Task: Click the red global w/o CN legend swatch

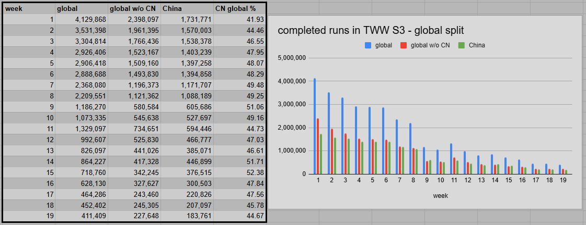Action: click(403, 45)
